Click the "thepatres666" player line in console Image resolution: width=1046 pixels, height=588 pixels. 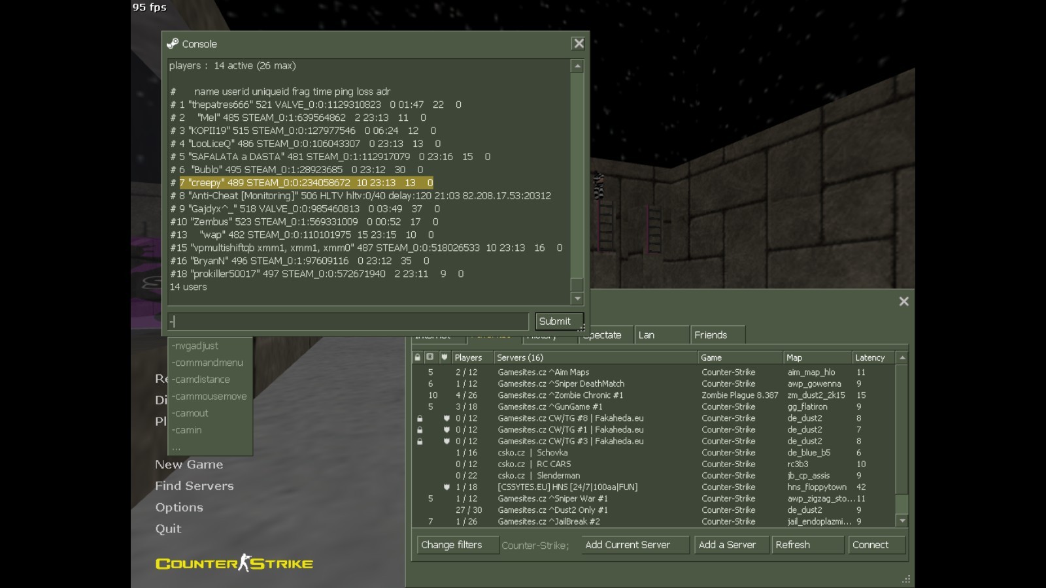[x=316, y=105]
